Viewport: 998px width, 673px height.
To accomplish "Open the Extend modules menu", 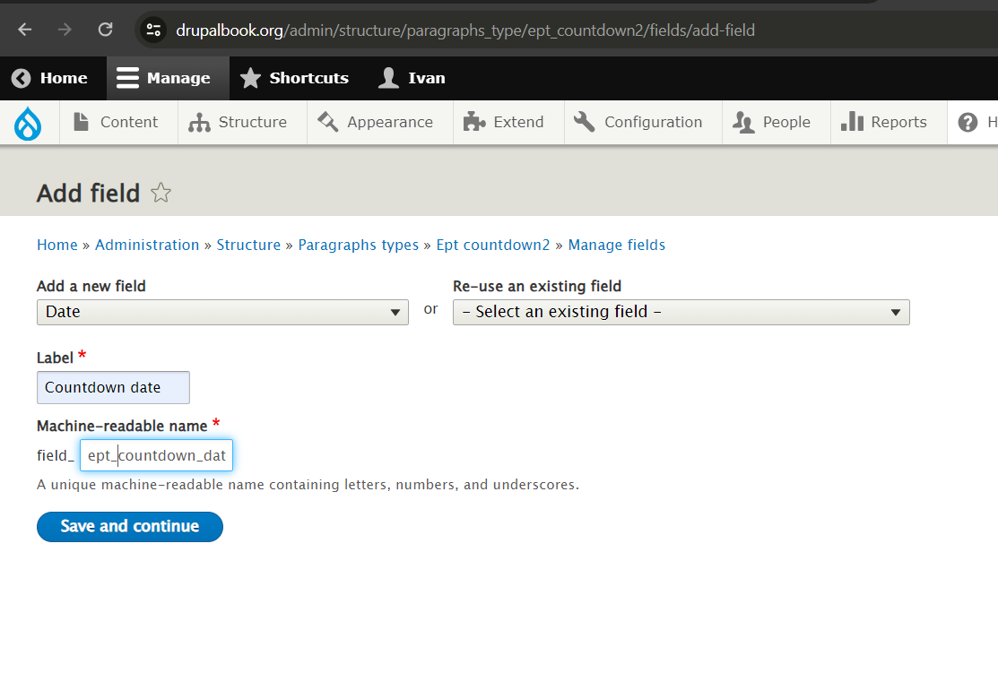I will [x=505, y=123].
